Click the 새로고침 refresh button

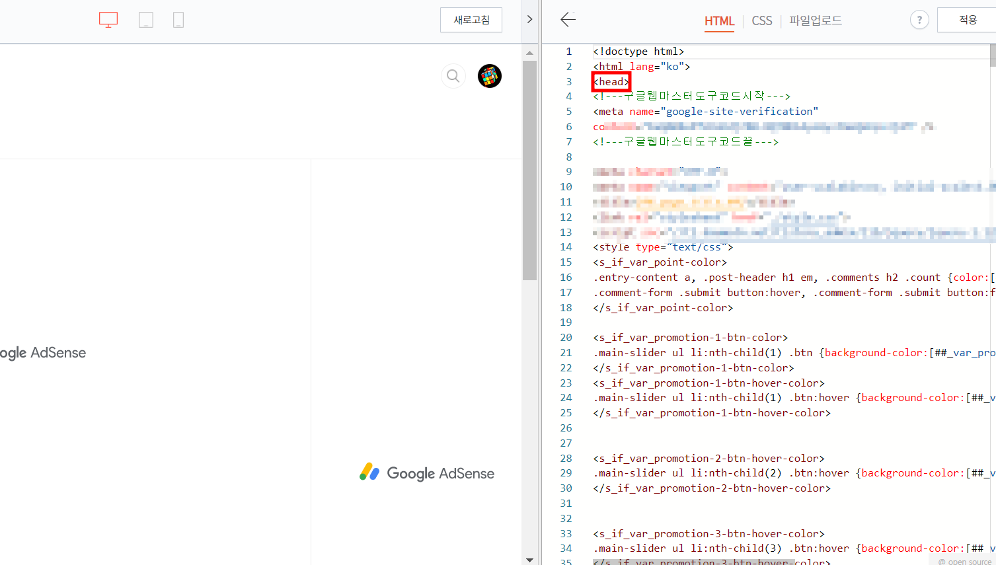click(x=471, y=20)
